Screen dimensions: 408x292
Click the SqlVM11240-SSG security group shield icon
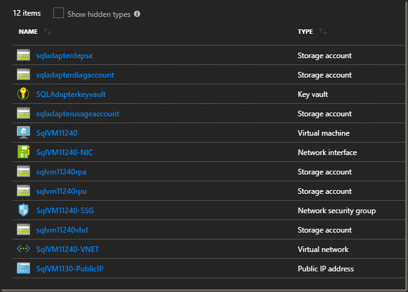click(24, 211)
